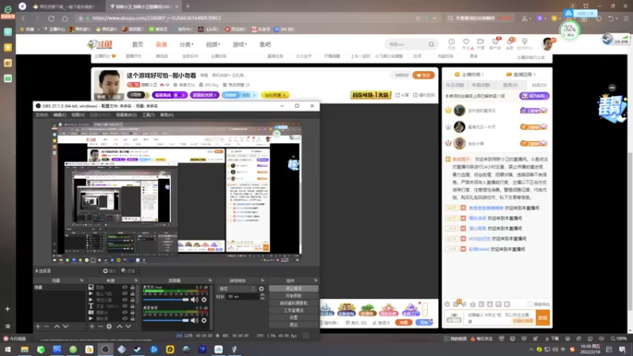The height and width of the screenshot is (356, 633).
Task: Open Douyu 历史 history icon
Action: [x=451, y=44]
